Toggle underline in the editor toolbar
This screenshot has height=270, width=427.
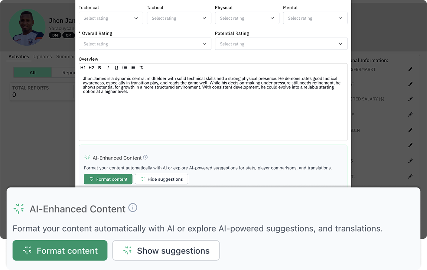(116, 68)
